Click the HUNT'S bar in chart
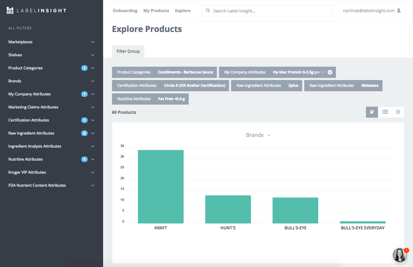Image resolution: width=413 pixels, height=267 pixels. point(228,209)
